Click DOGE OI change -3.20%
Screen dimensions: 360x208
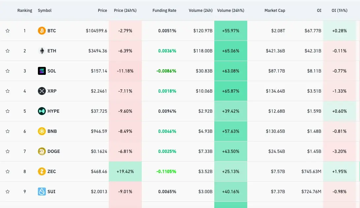(x=340, y=151)
